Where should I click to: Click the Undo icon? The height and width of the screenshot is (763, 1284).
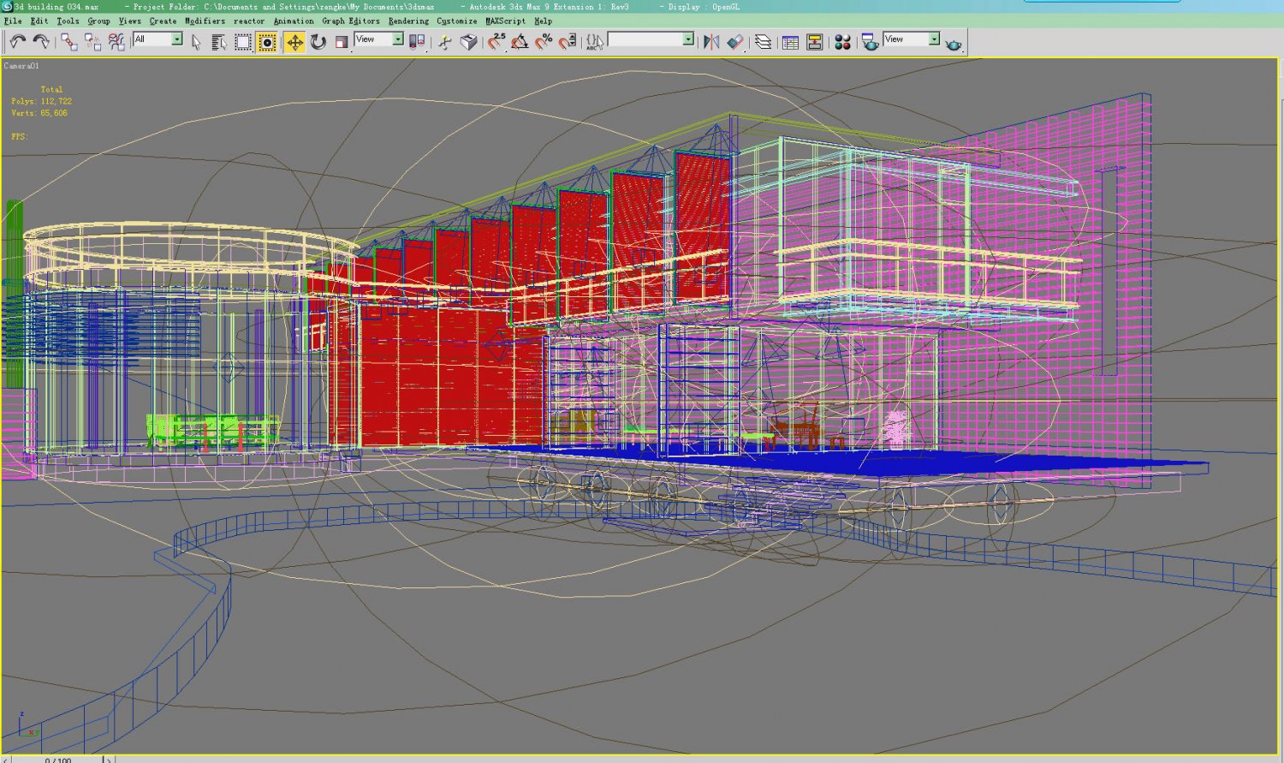[x=17, y=40]
